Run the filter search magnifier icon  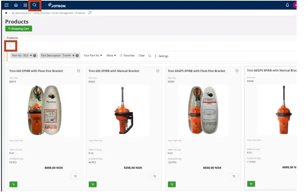(x=150, y=56)
